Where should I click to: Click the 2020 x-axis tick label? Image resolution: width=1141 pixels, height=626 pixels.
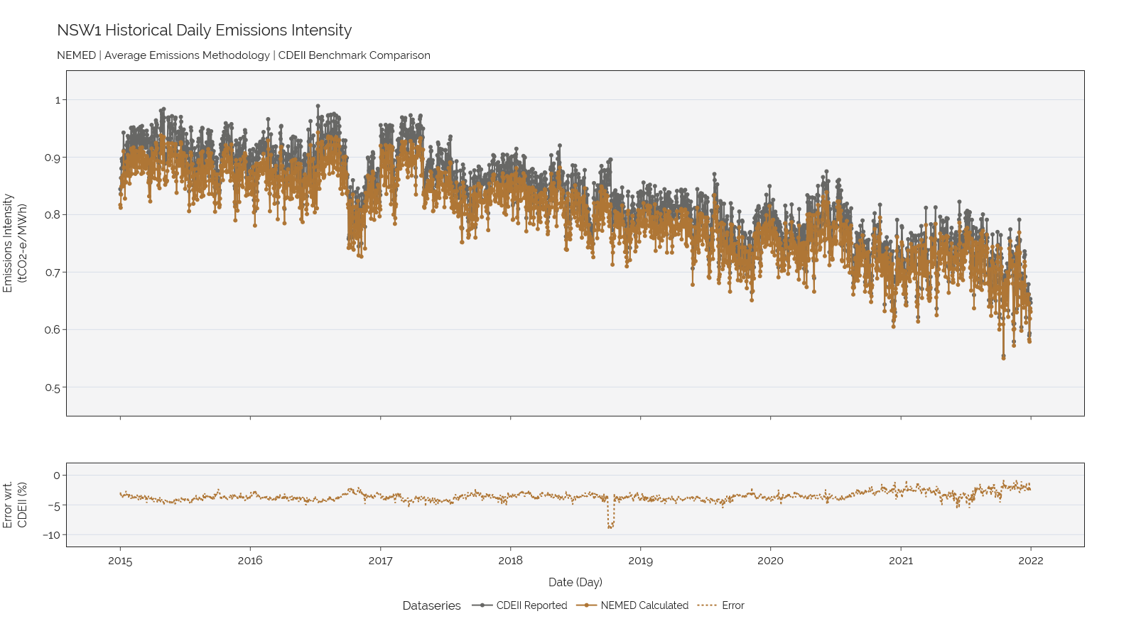(x=770, y=561)
